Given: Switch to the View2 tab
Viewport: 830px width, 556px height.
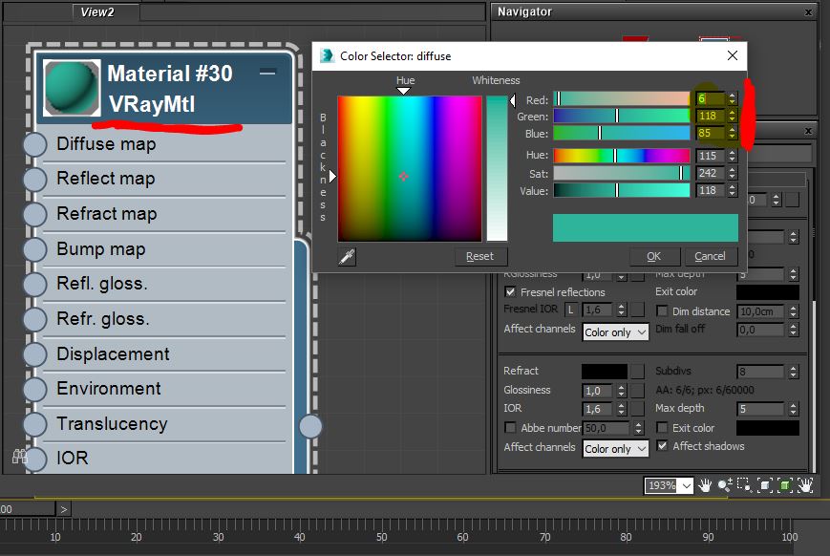Looking at the screenshot, I should 98,12.
